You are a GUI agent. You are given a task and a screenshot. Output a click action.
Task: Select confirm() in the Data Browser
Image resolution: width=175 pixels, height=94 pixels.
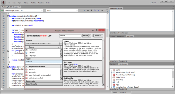point(119,80)
